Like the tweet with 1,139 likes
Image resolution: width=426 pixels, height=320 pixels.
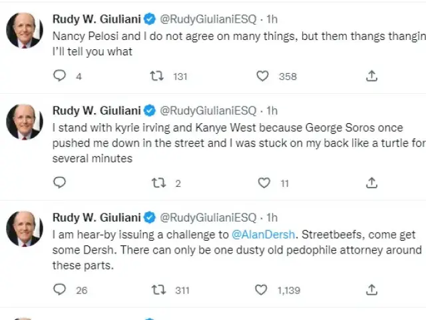click(x=262, y=289)
